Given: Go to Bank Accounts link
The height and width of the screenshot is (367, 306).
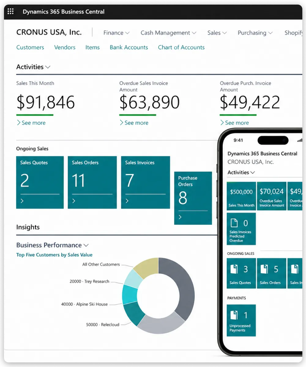Looking at the screenshot, I should 129,47.
